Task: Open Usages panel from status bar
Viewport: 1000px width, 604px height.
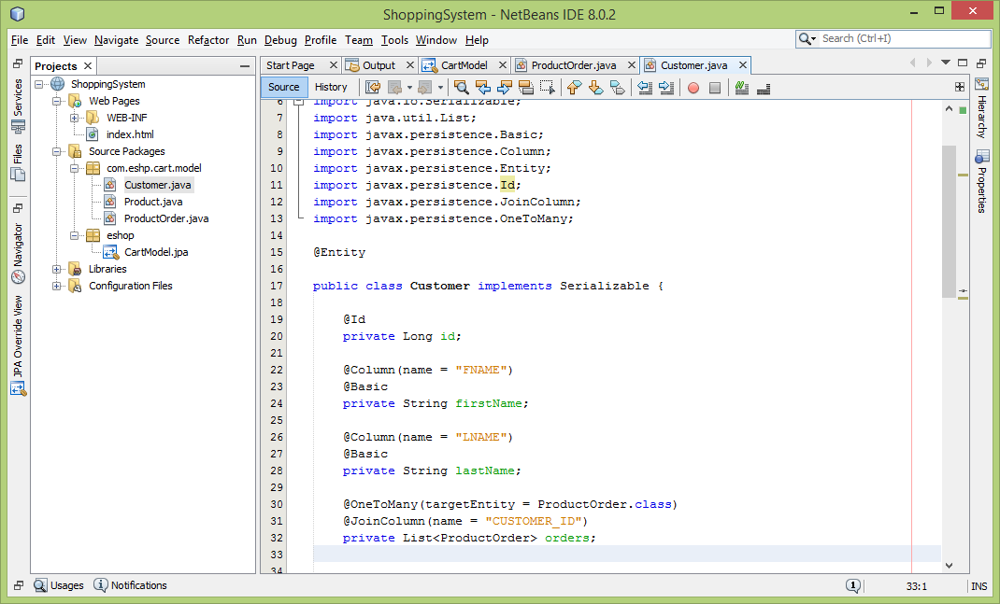Action: (59, 585)
